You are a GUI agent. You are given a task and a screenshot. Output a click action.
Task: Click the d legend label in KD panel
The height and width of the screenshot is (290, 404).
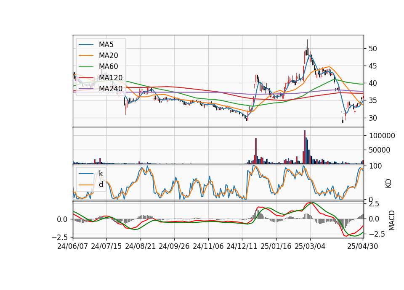tap(101, 185)
